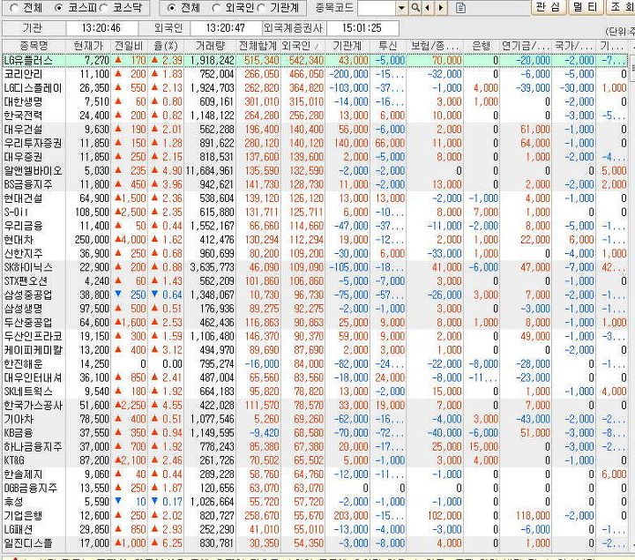This screenshot has width=635, height=560.
Task: Select the 우리투자증권 row
Action: pos(315,143)
